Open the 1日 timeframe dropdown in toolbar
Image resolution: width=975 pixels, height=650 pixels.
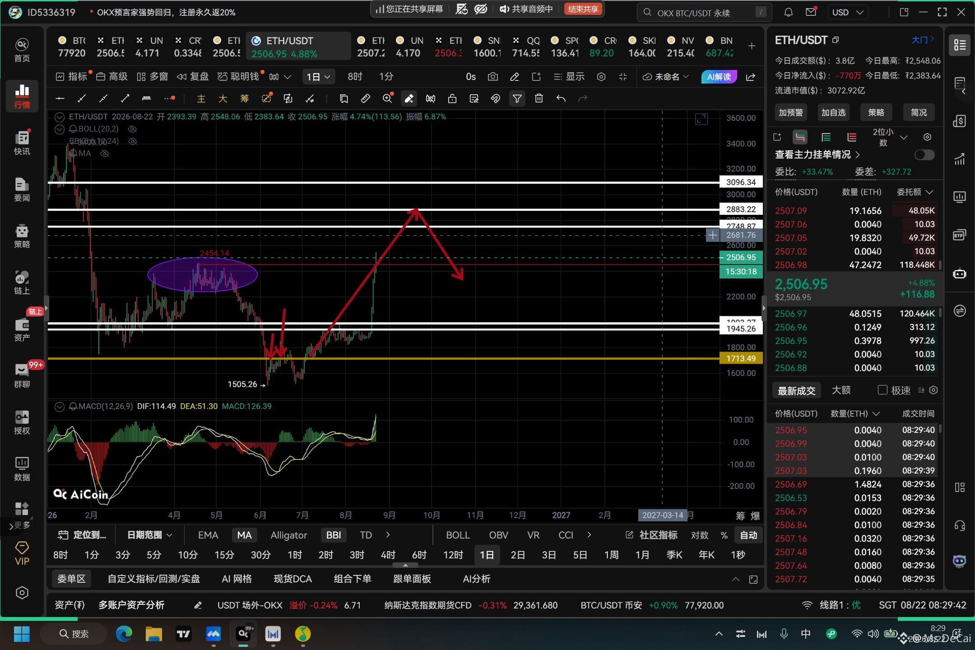[318, 77]
